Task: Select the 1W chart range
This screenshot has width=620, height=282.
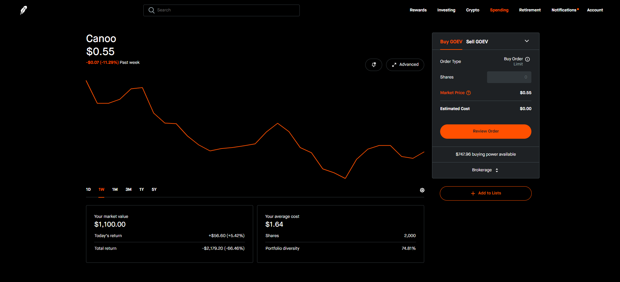Action: coord(101,190)
